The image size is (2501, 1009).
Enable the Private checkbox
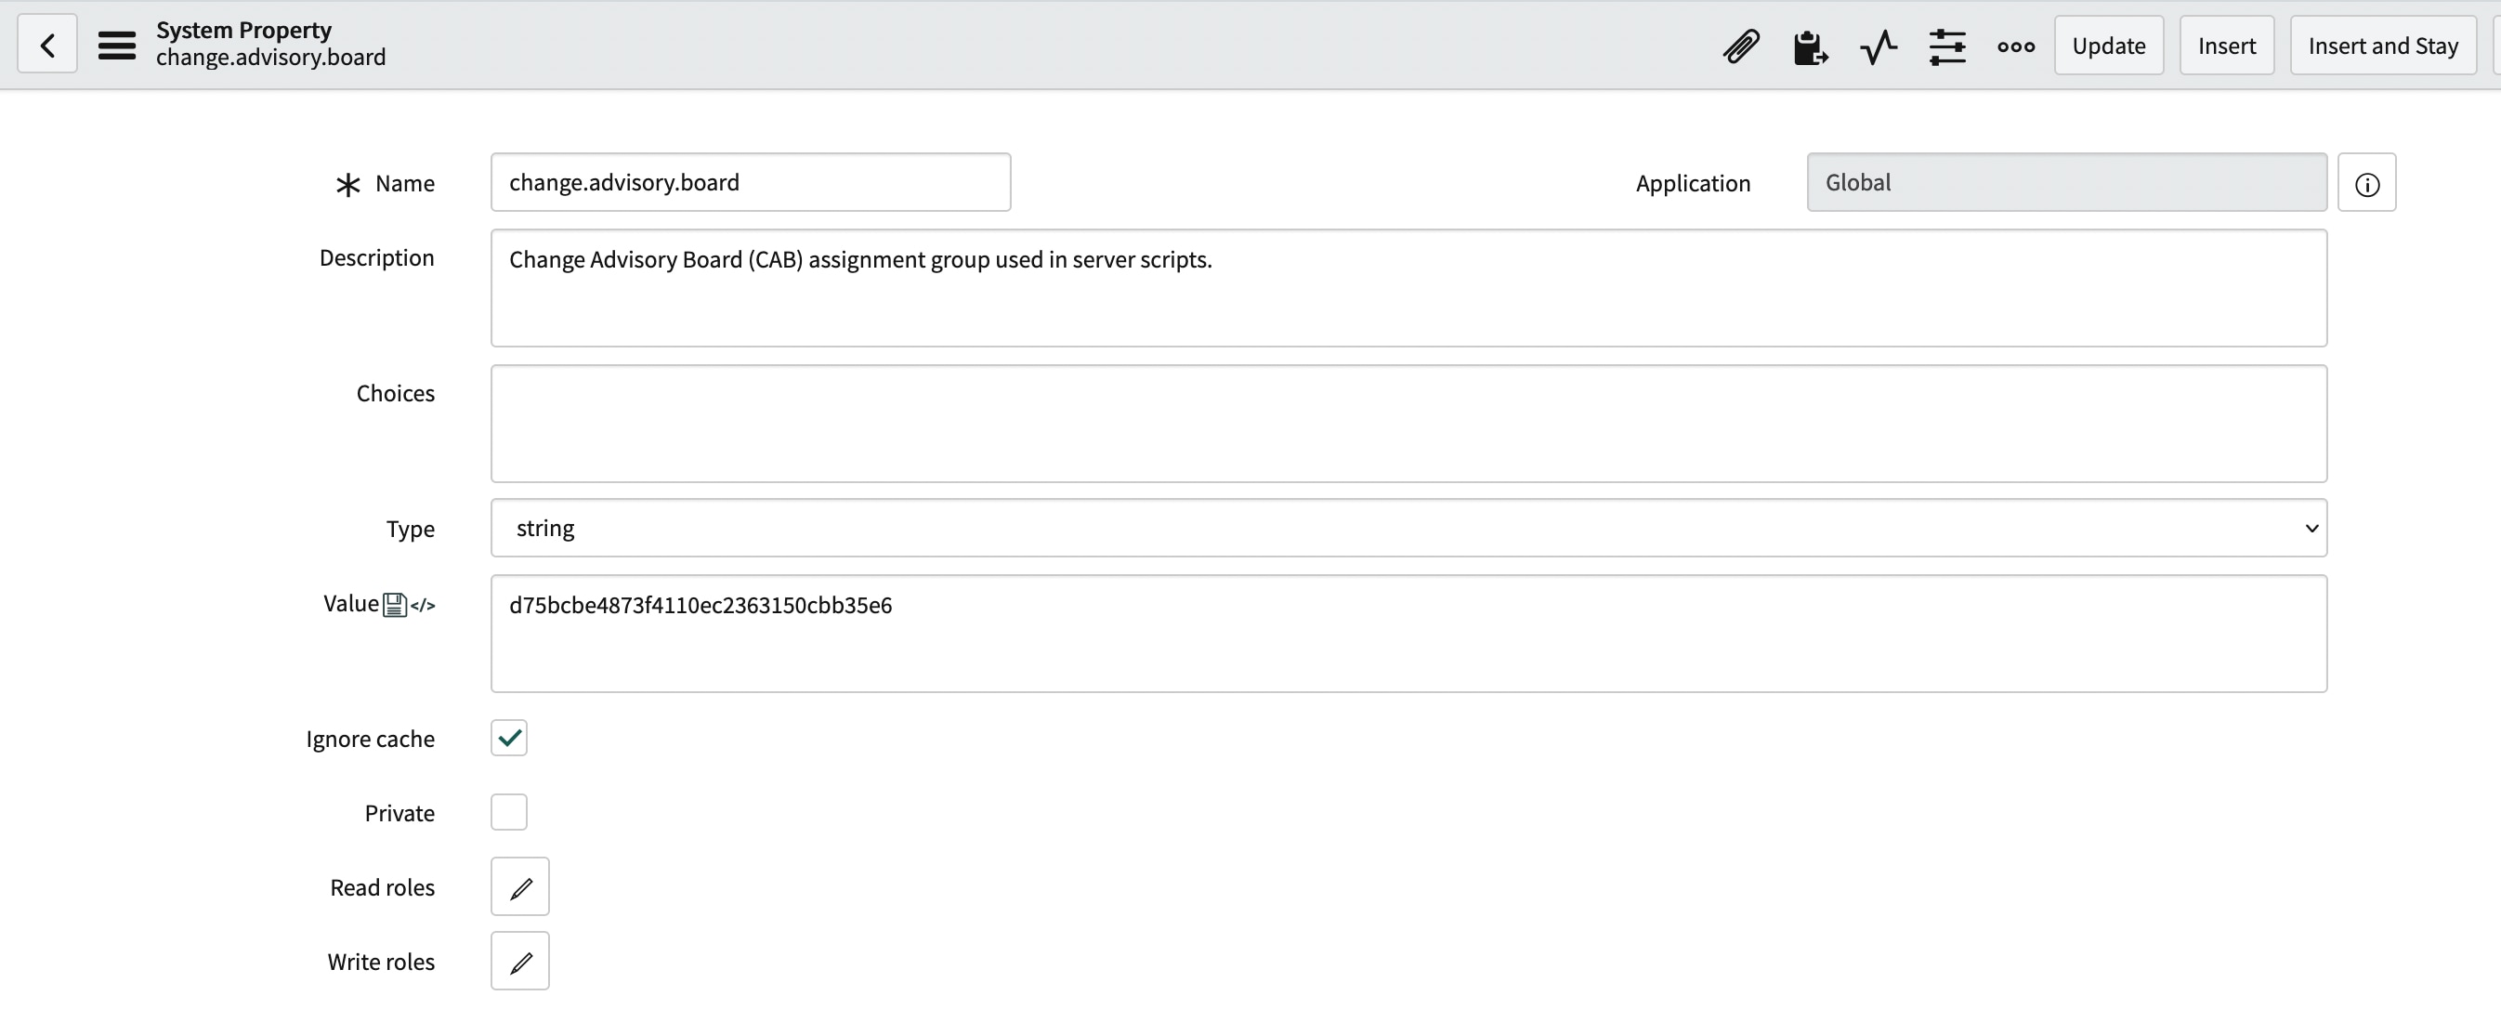pos(508,812)
